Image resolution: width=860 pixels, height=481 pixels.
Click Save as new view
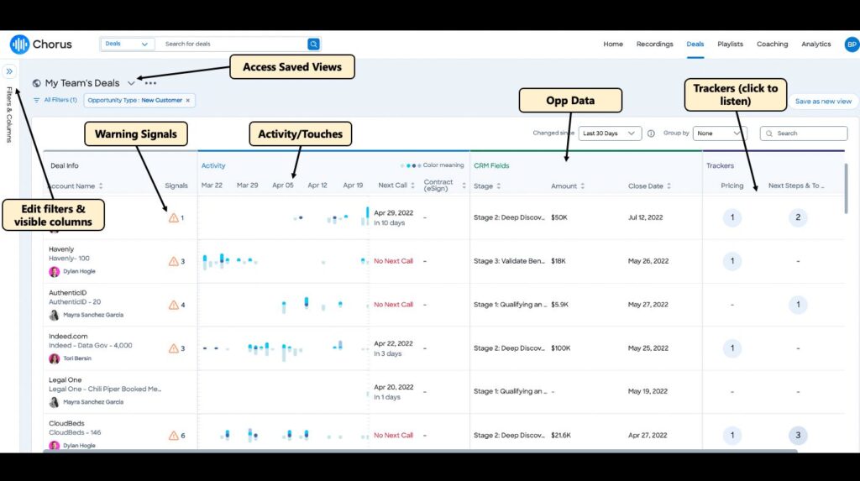tap(823, 102)
